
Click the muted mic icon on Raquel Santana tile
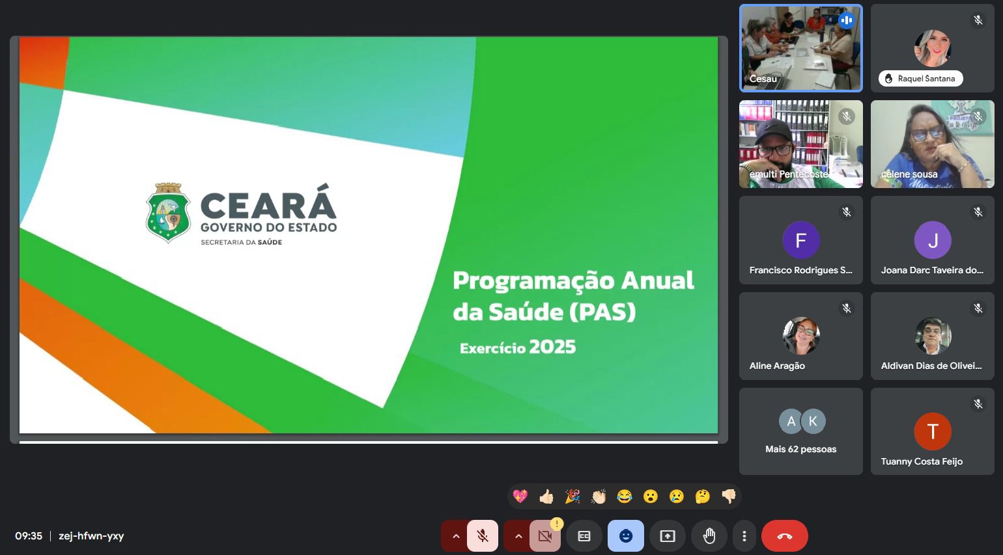click(x=978, y=20)
